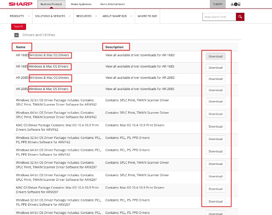Click the Name column header
The height and width of the screenshot is (215, 272).
21,47
